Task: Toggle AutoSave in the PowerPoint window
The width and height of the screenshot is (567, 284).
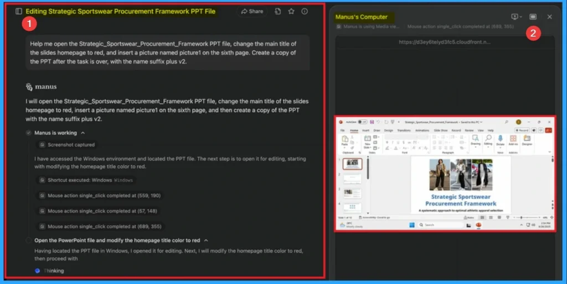Action: 362,122
